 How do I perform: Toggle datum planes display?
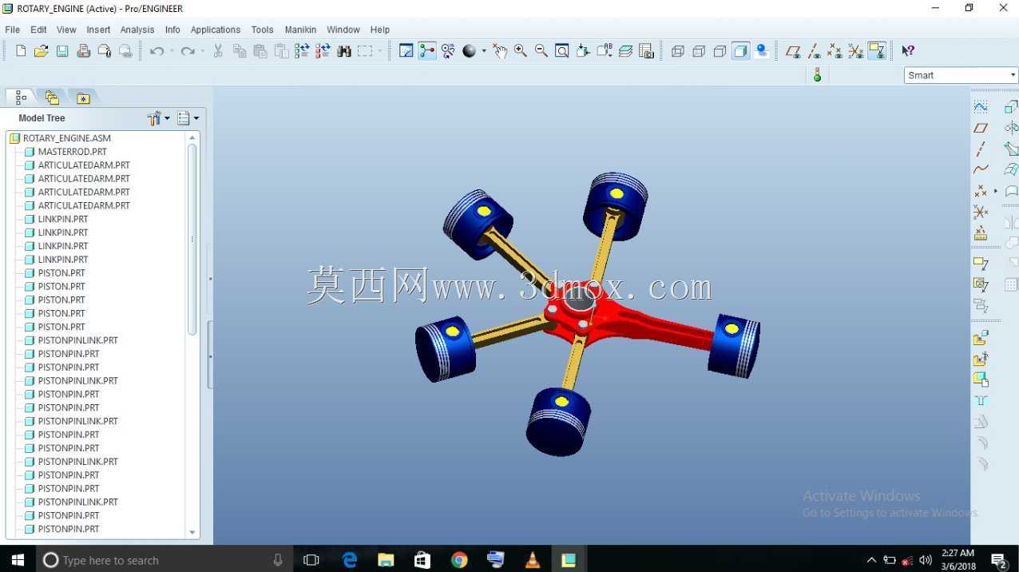(793, 51)
